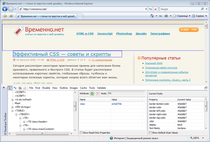210x142 pixels.
Task: Open the Хороший AJAX popular article
Action: [x=154, y=63]
